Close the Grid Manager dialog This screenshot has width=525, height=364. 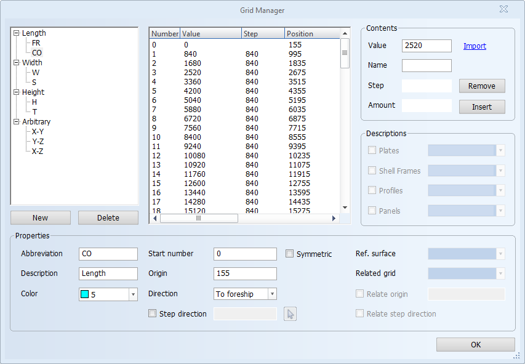pyautogui.click(x=503, y=9)
